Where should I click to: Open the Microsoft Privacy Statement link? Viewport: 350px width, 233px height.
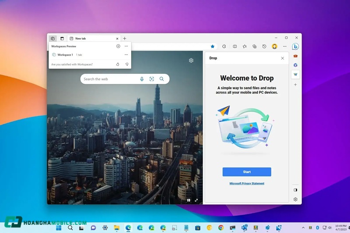pyautogui.click(x=247, y=184)
